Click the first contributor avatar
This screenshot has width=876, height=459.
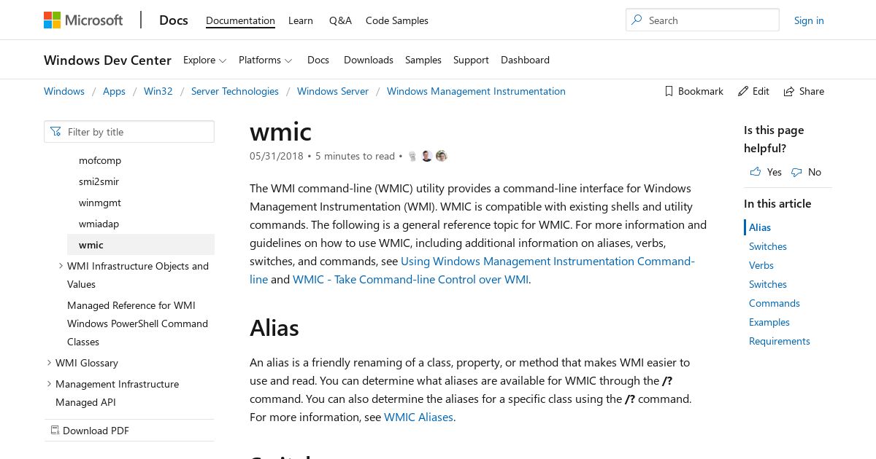(412, 156)
